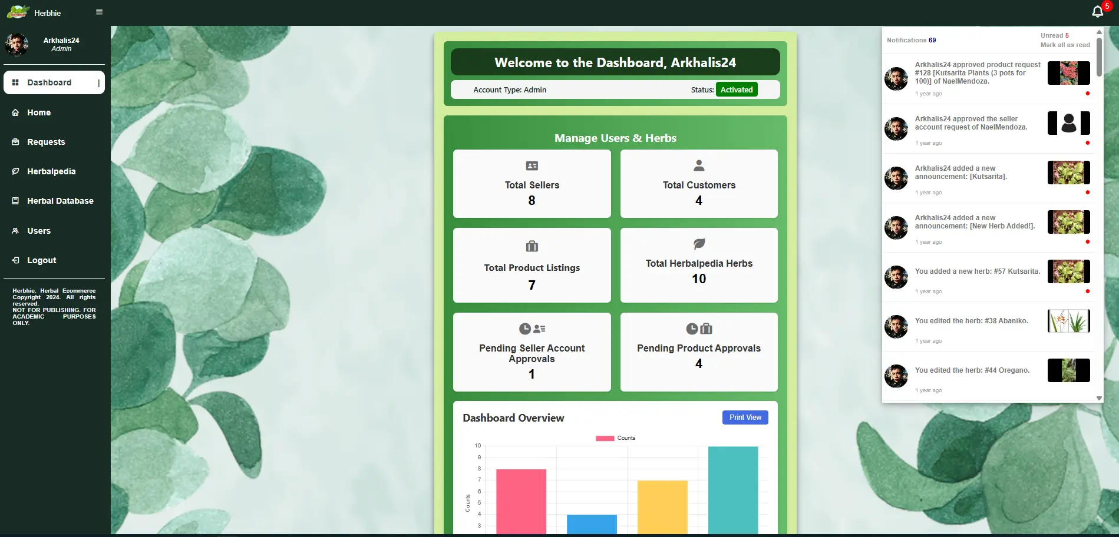Open the 'added a new herb: #57 Kutsarita' notification
1119x537 pixels.
coord(988,277)
